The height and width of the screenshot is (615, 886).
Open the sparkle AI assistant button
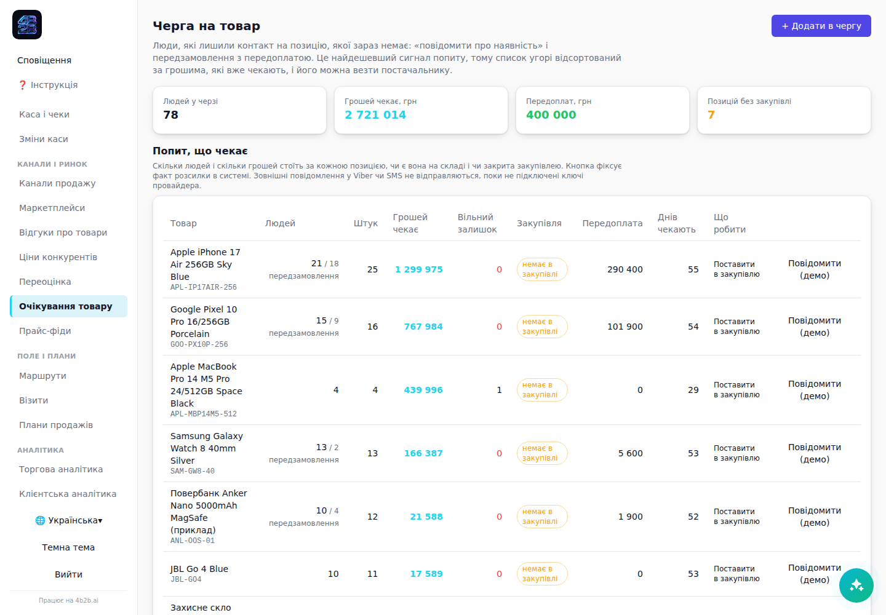(856, 585)
